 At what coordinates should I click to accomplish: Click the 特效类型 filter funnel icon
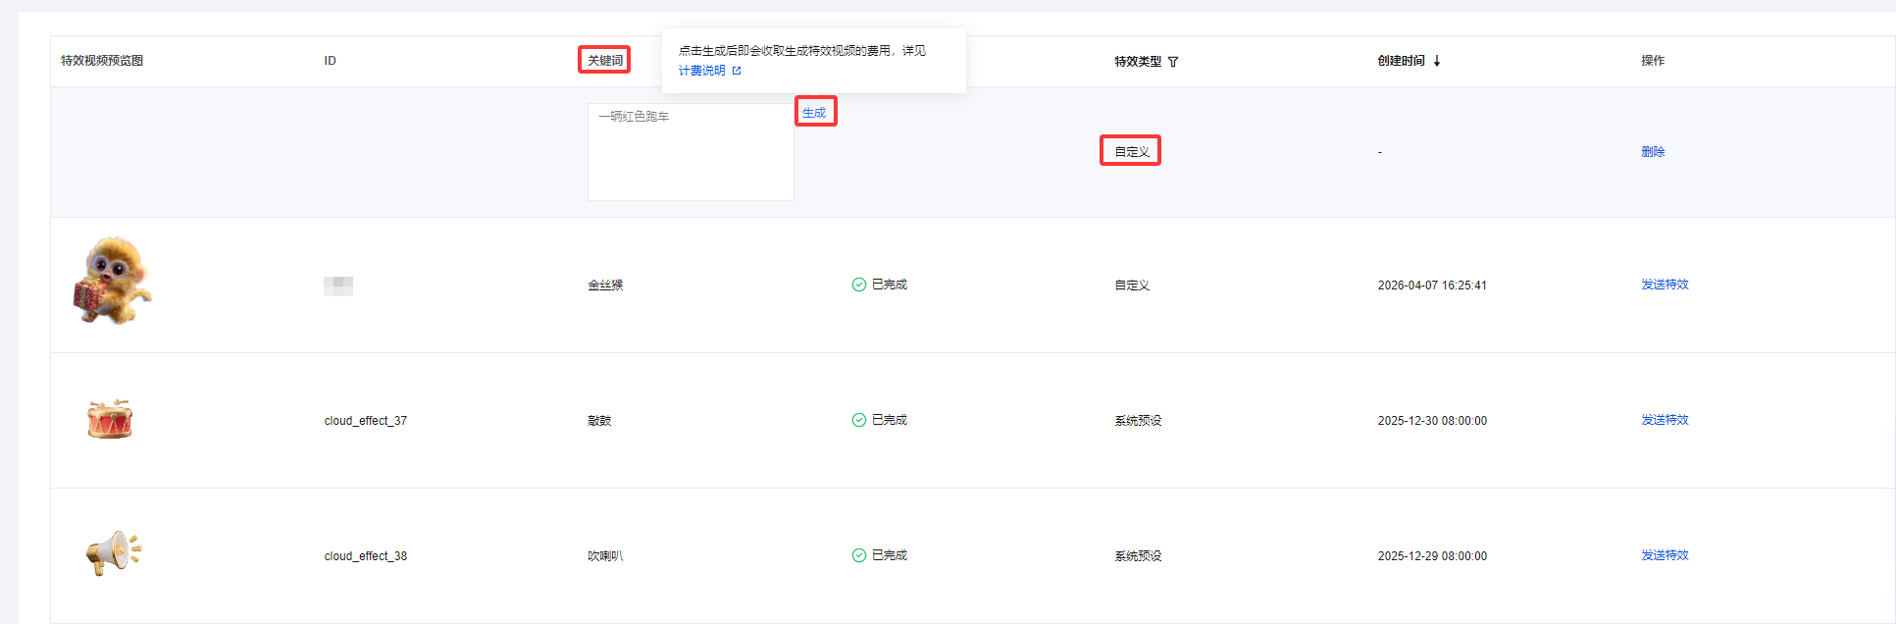1173,62
